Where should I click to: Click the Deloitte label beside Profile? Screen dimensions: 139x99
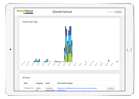click(110, 12)
